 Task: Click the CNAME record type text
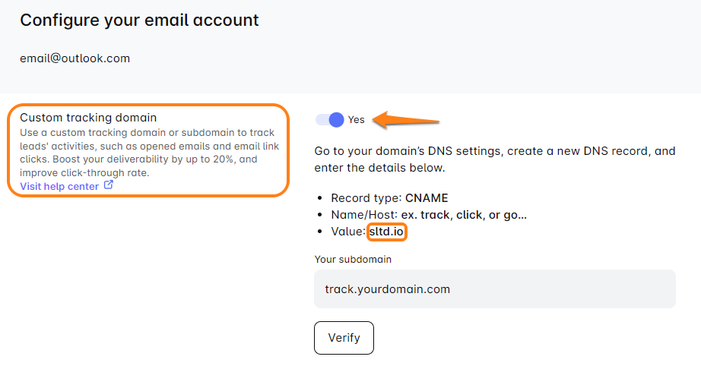pyautogui.click(x=427, y=198)
